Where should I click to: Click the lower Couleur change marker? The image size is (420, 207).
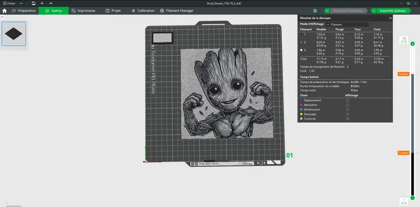tap(403, 153)
